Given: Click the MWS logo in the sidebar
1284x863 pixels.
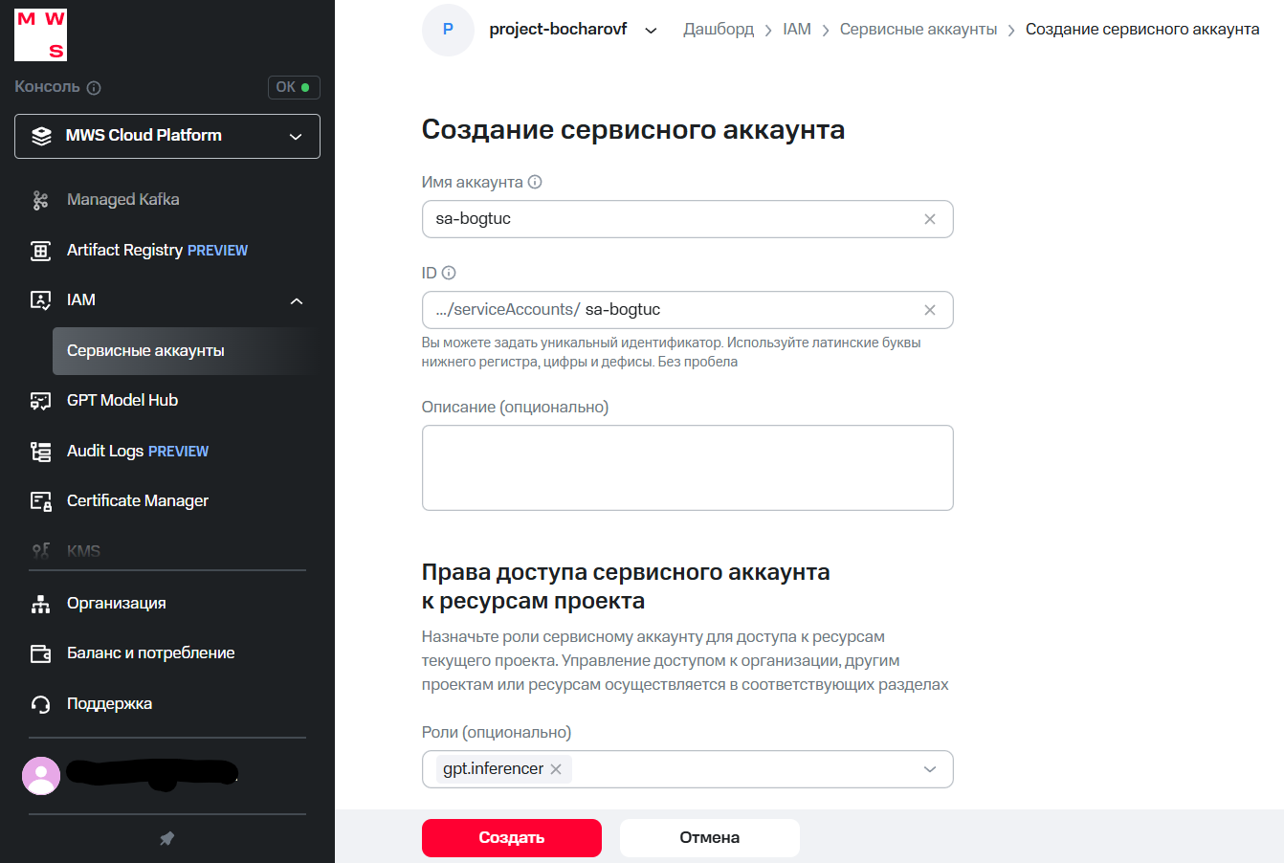Looking at the screenshot, I should [x=41, y=34].
